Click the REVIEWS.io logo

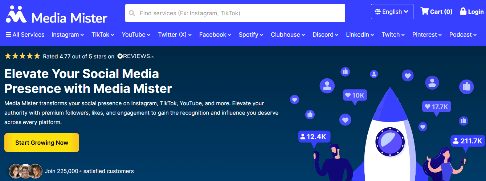click(x=136, y=56)
